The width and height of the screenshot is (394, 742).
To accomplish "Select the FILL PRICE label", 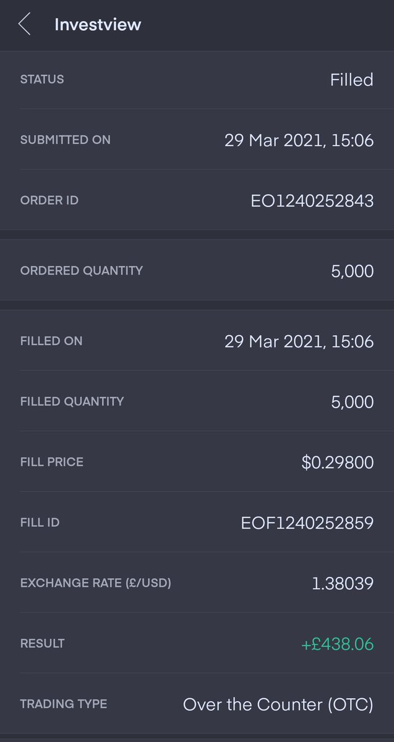I will (x=51, y=462).
